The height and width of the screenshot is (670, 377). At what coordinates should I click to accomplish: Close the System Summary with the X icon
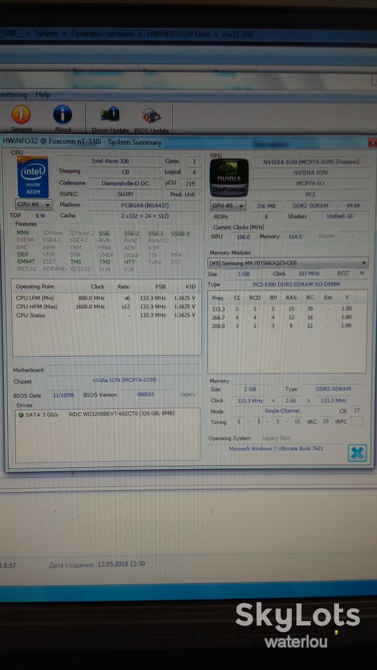tap(357, 453)
